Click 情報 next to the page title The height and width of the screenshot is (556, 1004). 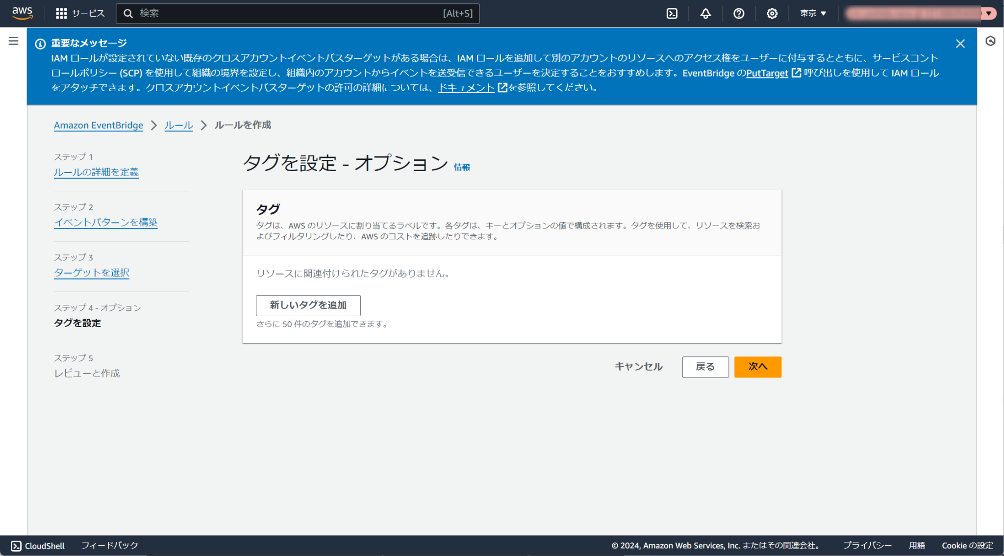click(461, 167)
